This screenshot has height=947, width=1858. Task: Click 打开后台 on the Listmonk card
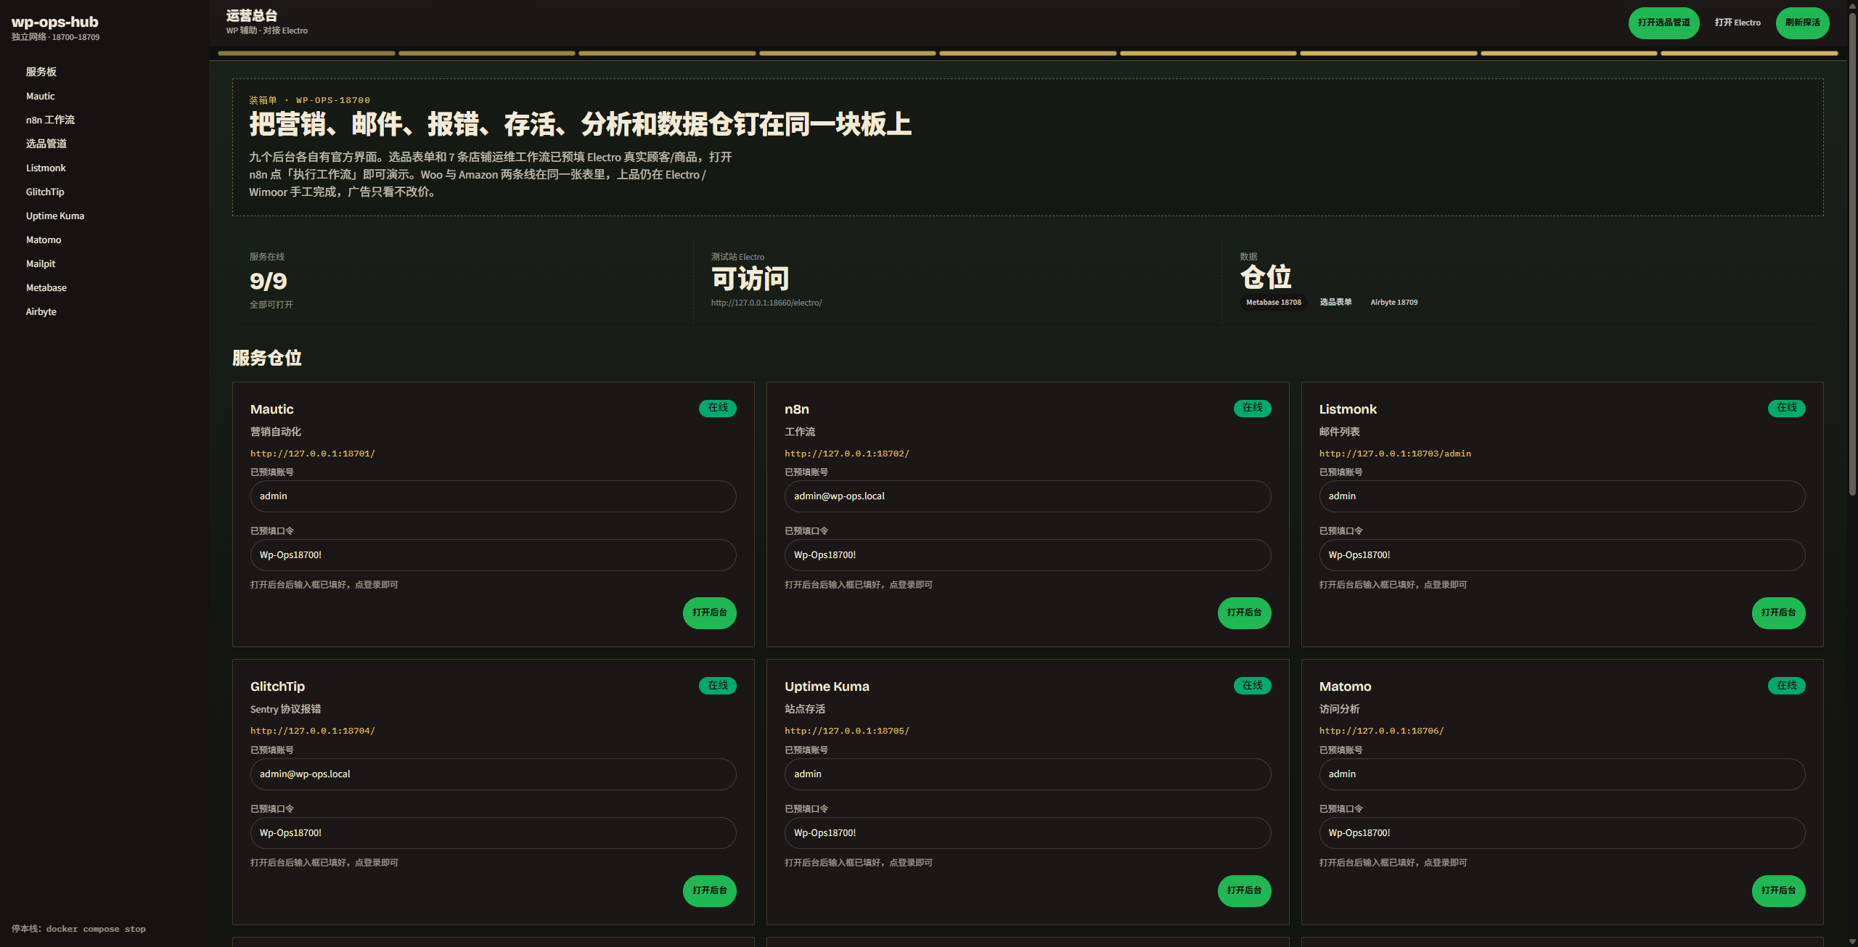[x=1778, y=613]
